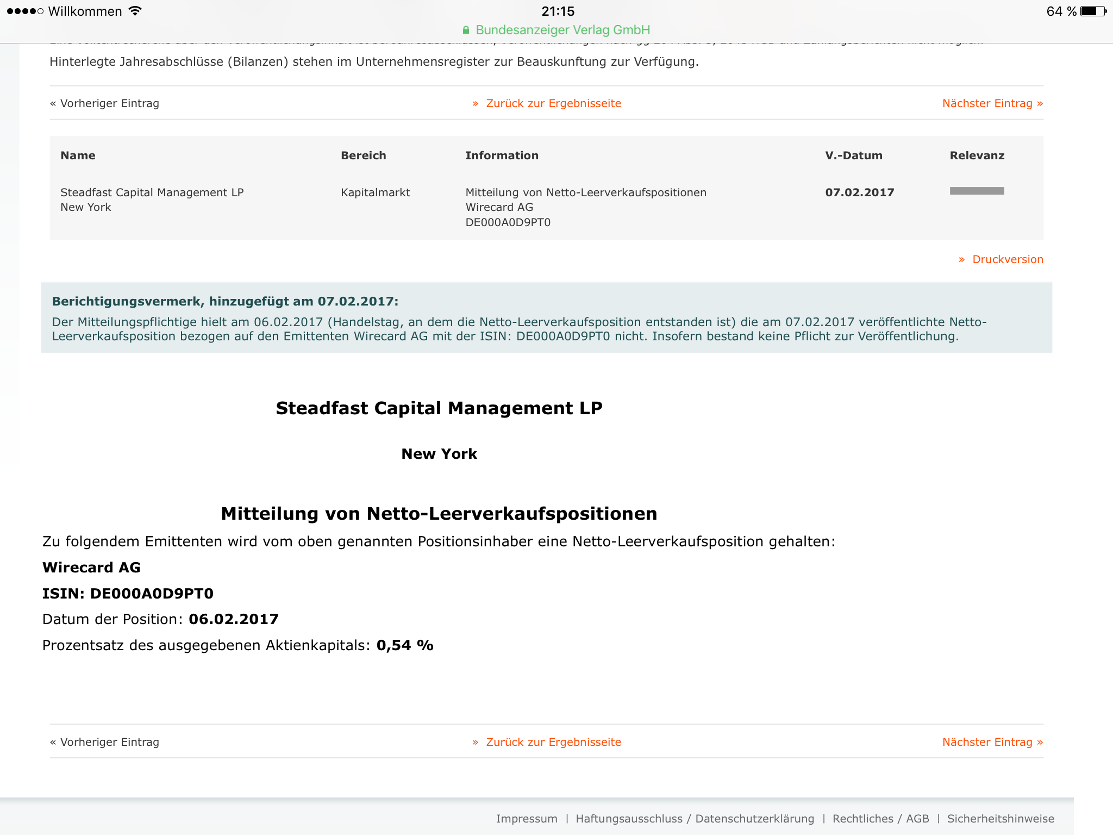Click the padlock icon beside Bundesanzeiger Verlag GmbH
This screenshot has width=1113, height=835.
point(466,30)
